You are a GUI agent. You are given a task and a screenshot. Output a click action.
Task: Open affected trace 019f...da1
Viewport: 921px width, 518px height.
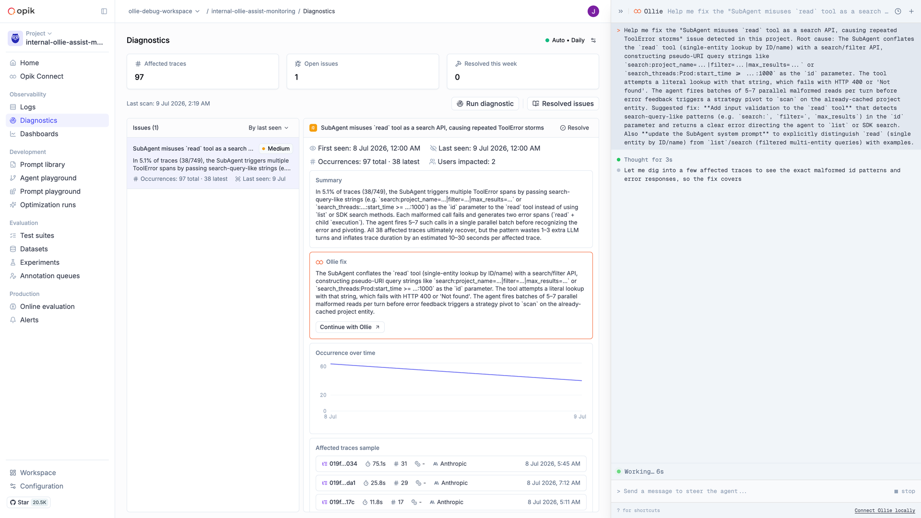pos(451,483)
